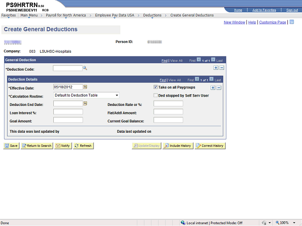Delete the General Deduction row

pos(222,68)
